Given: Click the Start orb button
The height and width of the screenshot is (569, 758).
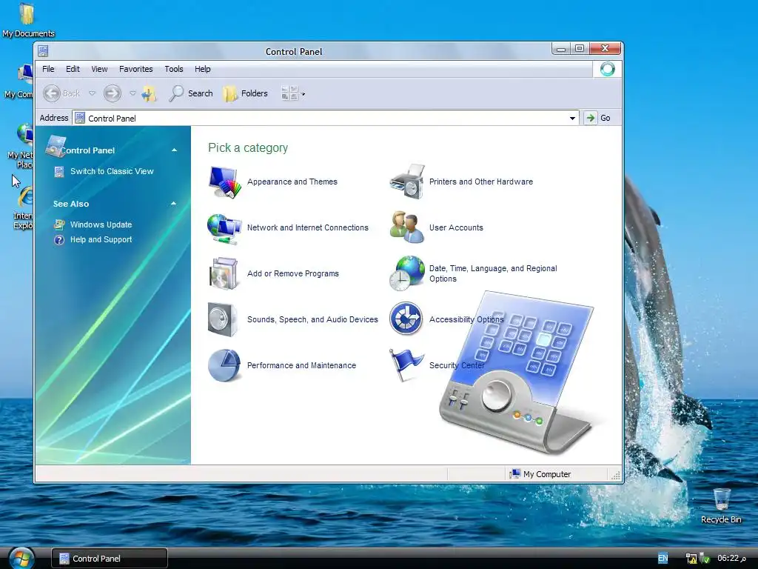Looking at the screenshot, I should coord(21,559).
